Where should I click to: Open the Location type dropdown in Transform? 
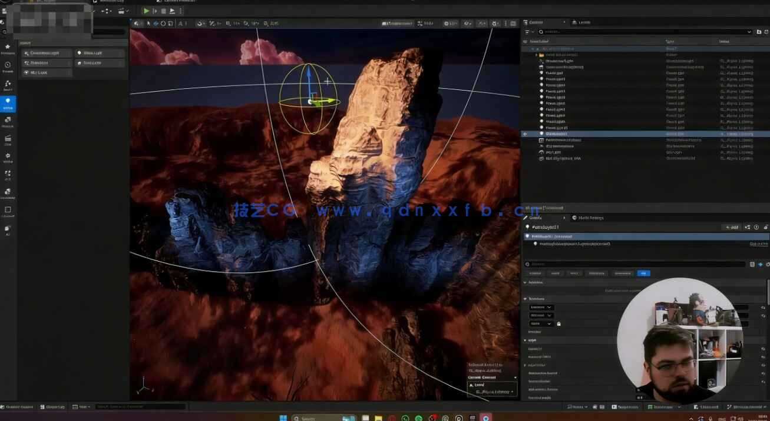[541, 307]
